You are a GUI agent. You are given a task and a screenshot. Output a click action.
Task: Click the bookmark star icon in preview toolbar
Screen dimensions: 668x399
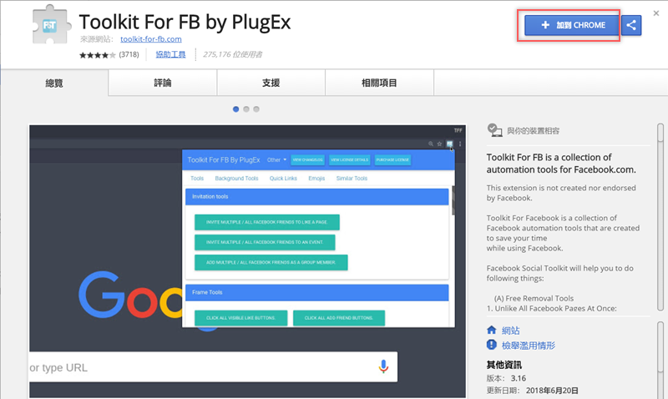[440, 144]
